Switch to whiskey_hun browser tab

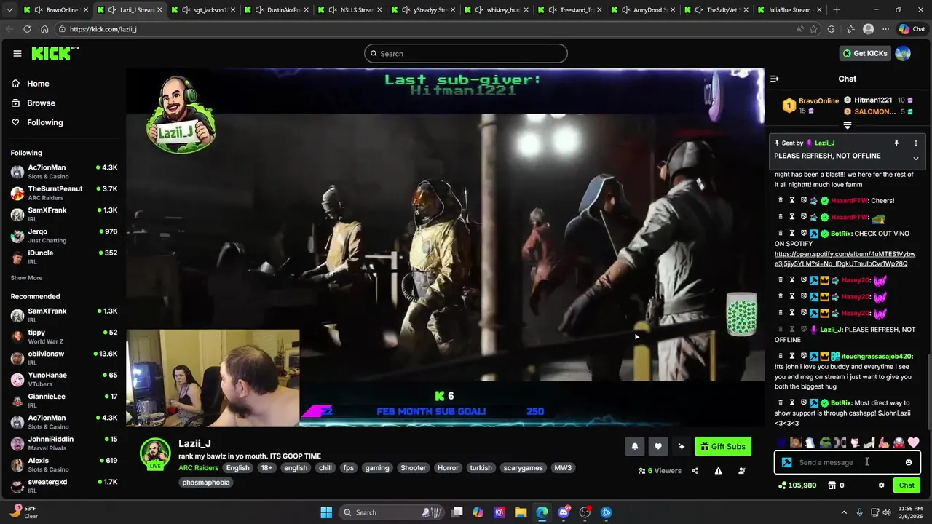tap(496, 10)
